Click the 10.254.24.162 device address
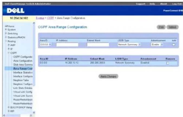 tap(19, 18)
